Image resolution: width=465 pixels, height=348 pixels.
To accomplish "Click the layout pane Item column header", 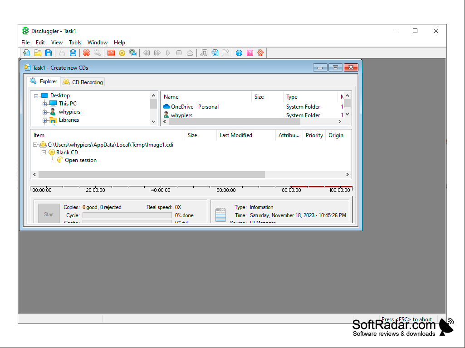I will 108,135.
